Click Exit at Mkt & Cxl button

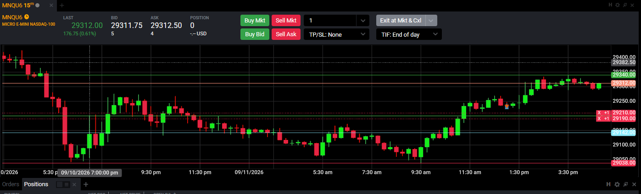point(401,21)
